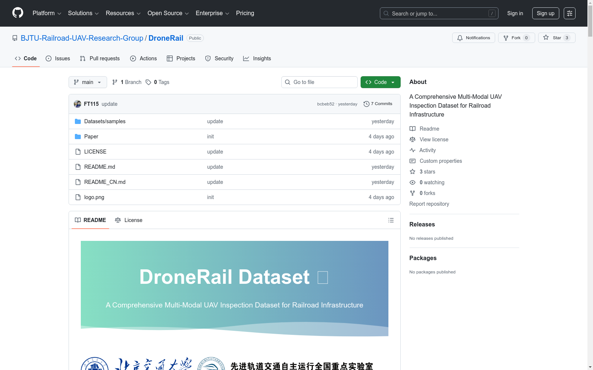The height and width of the screenshot is (370, 593).
Task: Click the tag icon next to Tags
Action: tap(148, 82)
